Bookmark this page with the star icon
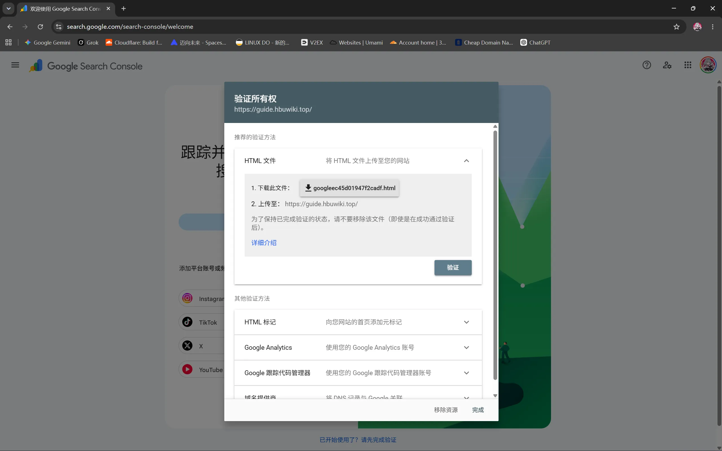Viewport: 722px width, 451px height. (x=676, y=27)
